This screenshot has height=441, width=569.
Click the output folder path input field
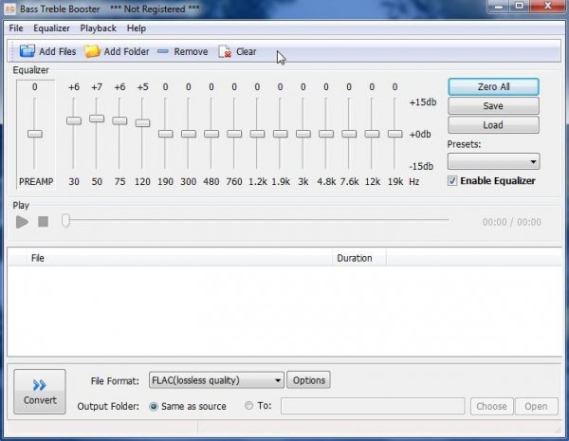(373, 406)
